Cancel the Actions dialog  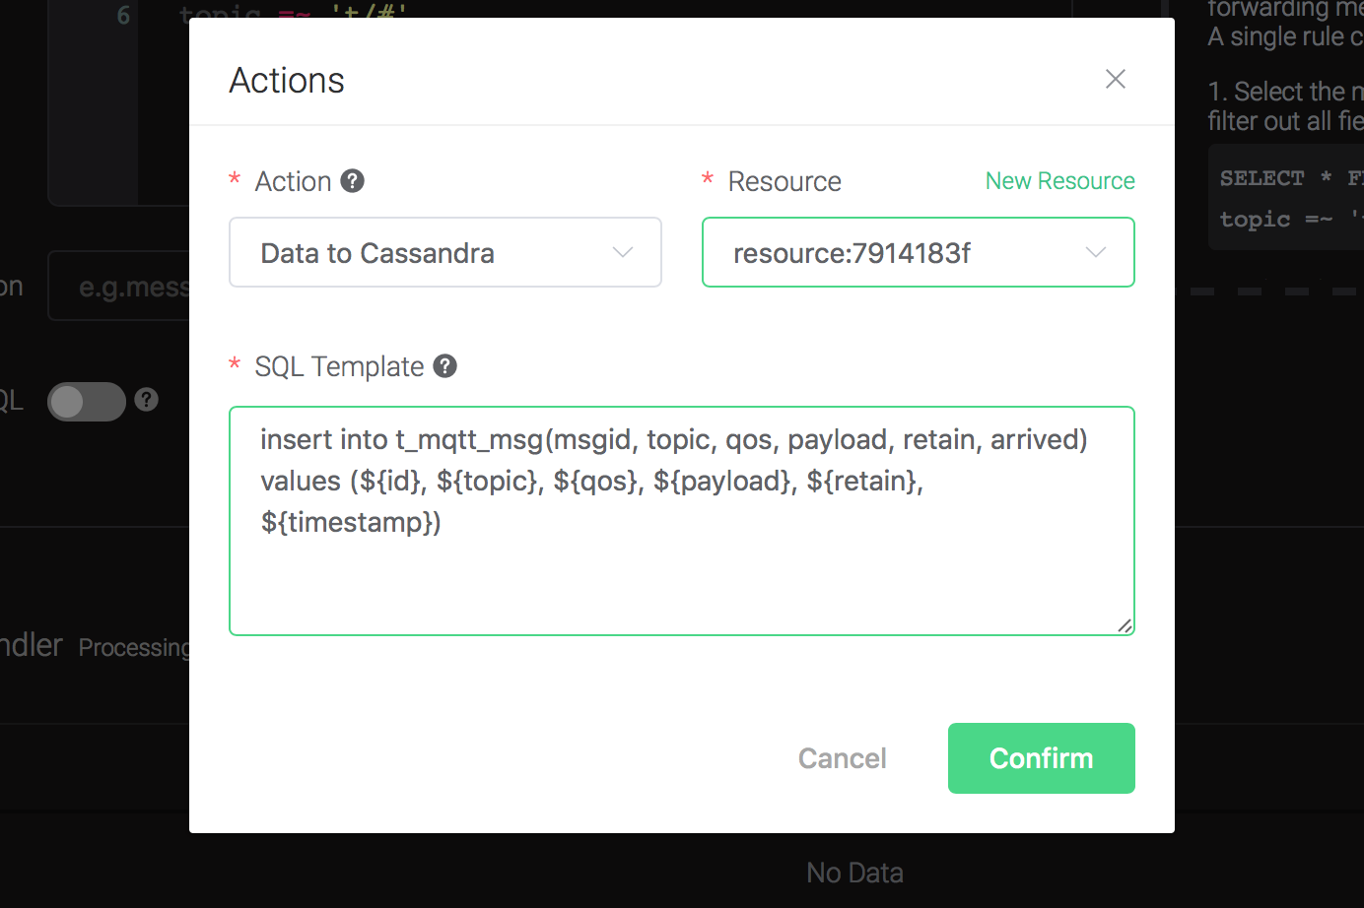[842, 758]
